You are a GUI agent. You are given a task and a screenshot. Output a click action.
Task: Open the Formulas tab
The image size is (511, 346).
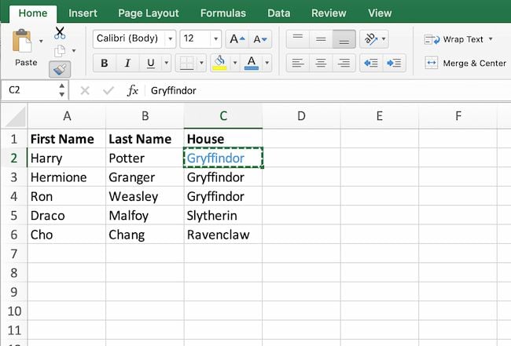pos(222,13)
